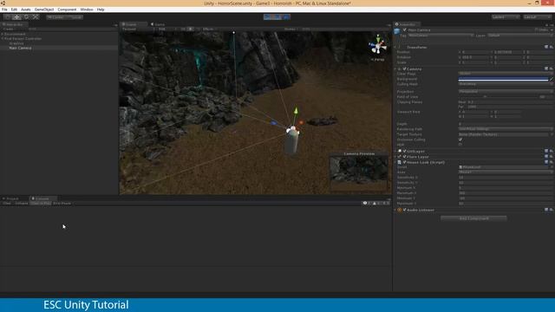Expand the Environment hierarchy item
The height and width of the screenshot is (312, 555).
tap(2, 34)
